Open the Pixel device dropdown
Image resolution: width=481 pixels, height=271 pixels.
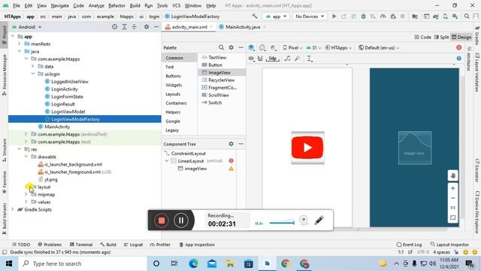(x=292, y=47)
